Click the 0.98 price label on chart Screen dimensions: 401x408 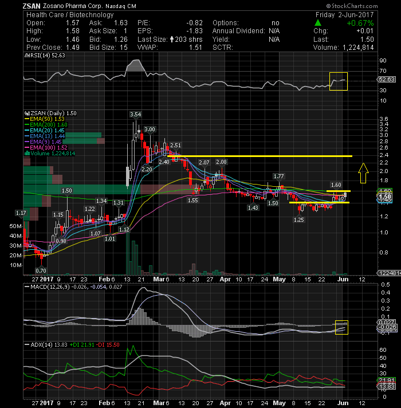click(x=61, y=241)
